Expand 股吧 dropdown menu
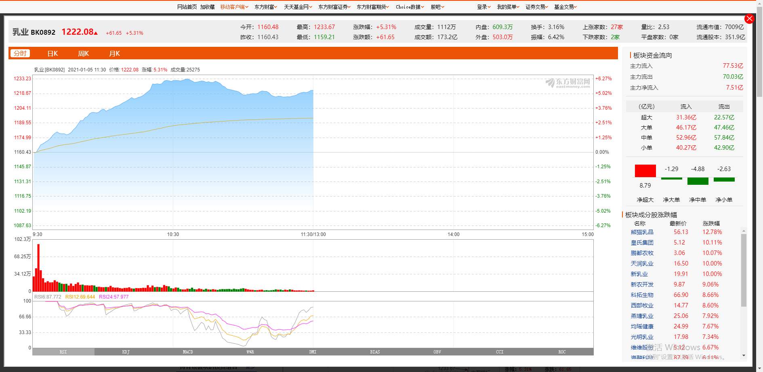The image size is (763, 372). pyautogui.click(x=437, y=7)
